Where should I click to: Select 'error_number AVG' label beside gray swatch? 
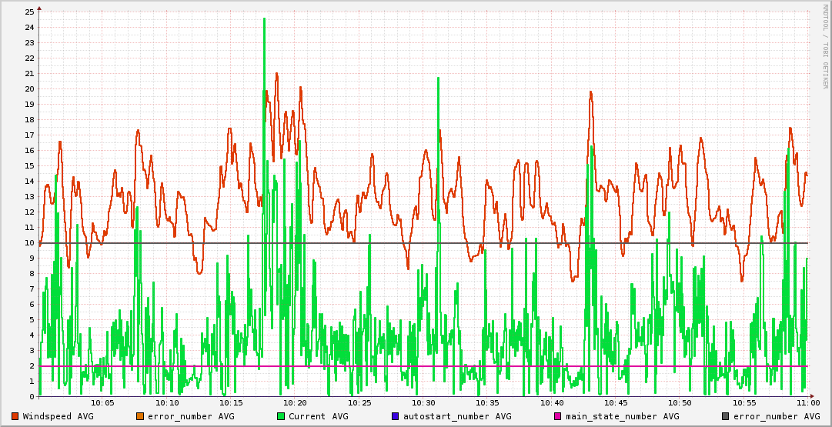pos(777,416)
